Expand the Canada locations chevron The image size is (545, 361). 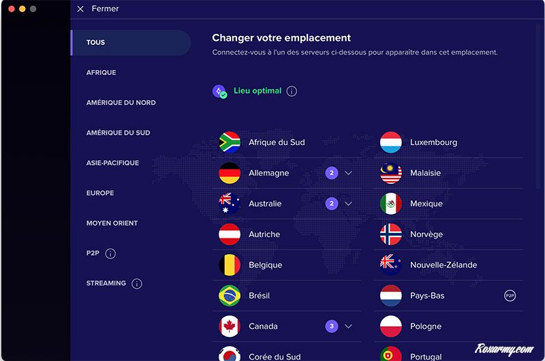348,326
